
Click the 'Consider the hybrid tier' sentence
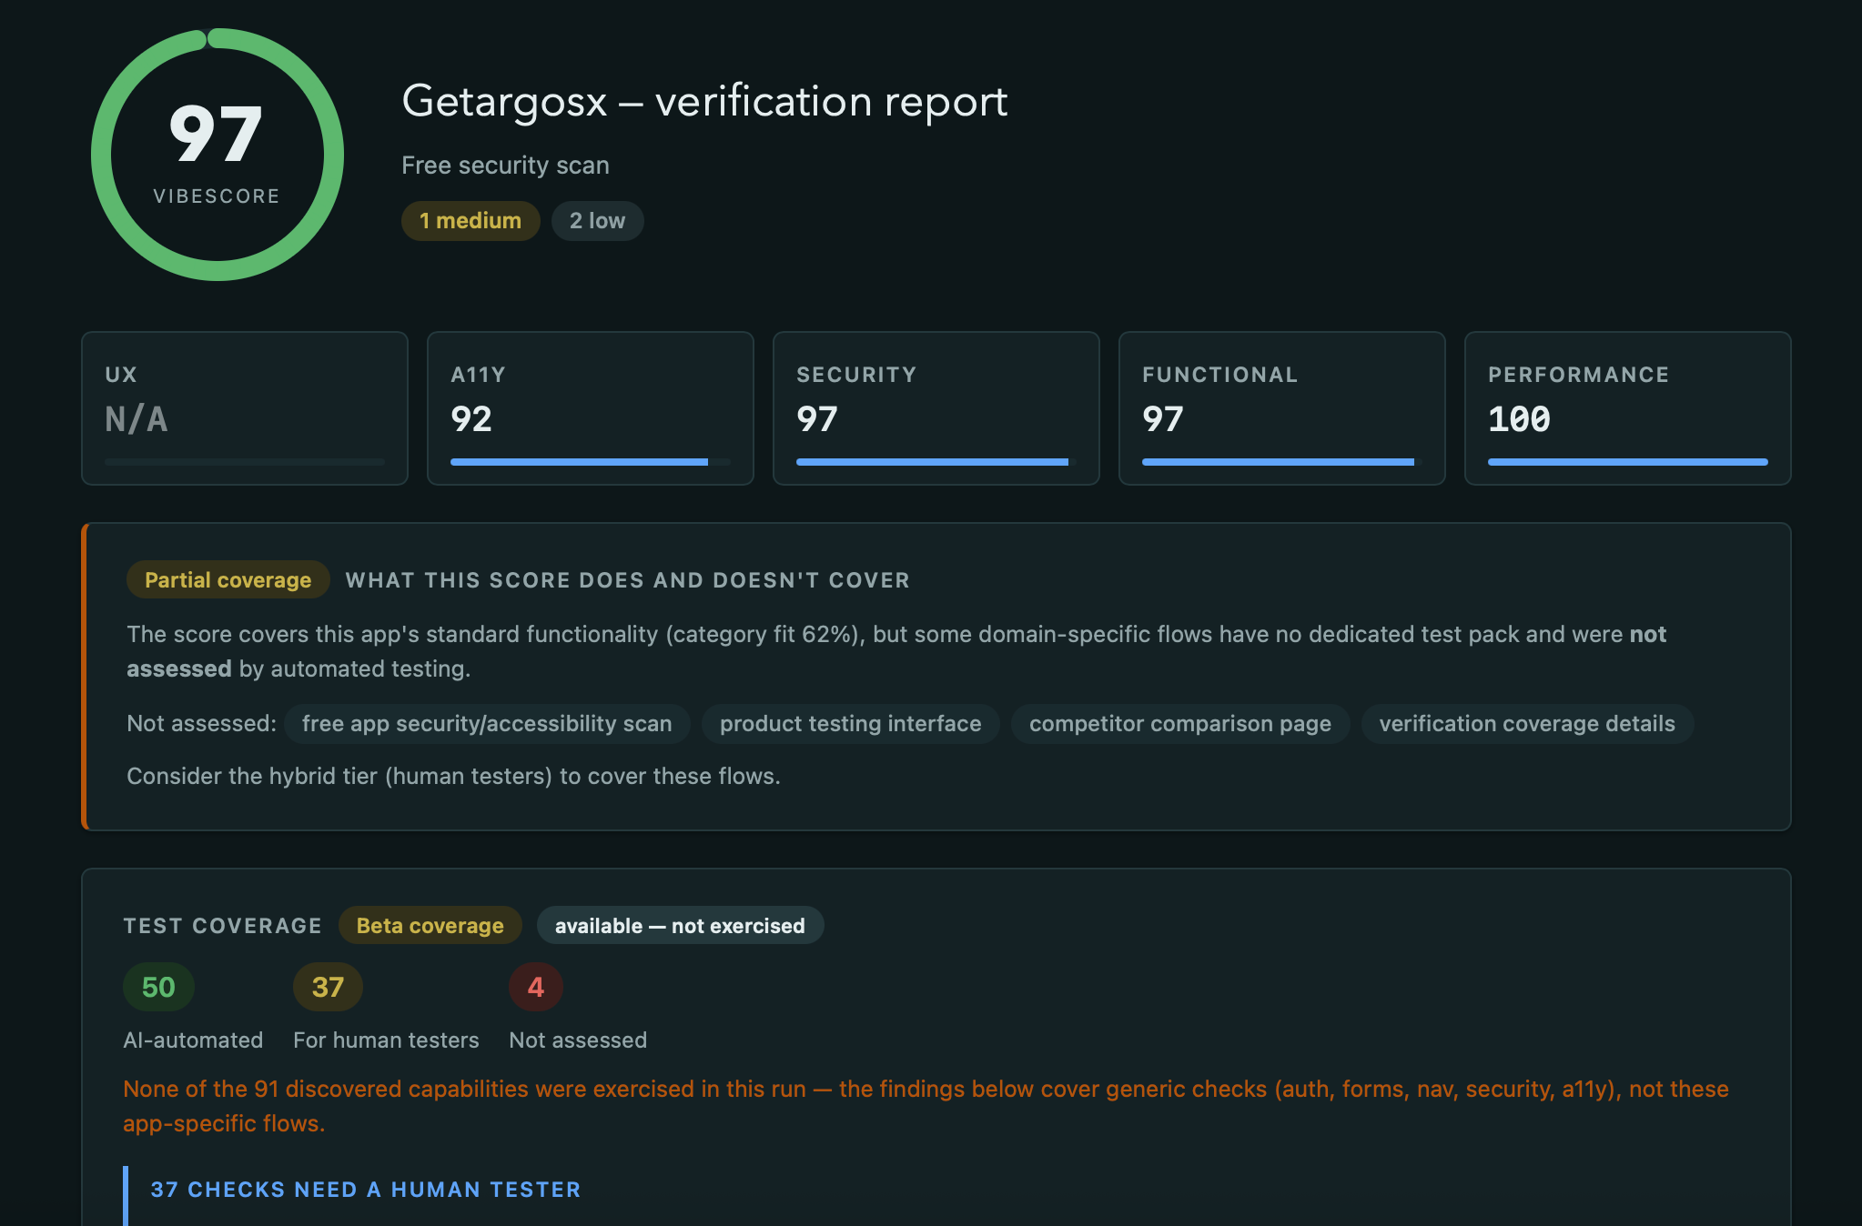pyautogui.click(x=453, y=776)
